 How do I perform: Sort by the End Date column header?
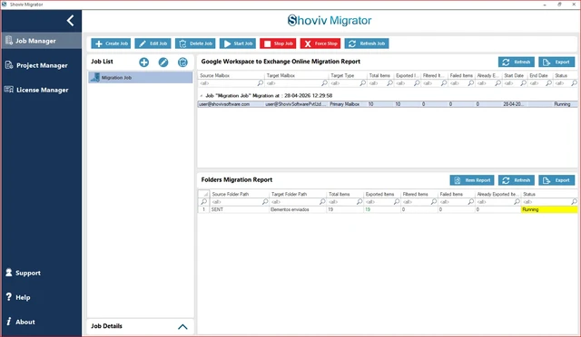(x=539, y=75)
